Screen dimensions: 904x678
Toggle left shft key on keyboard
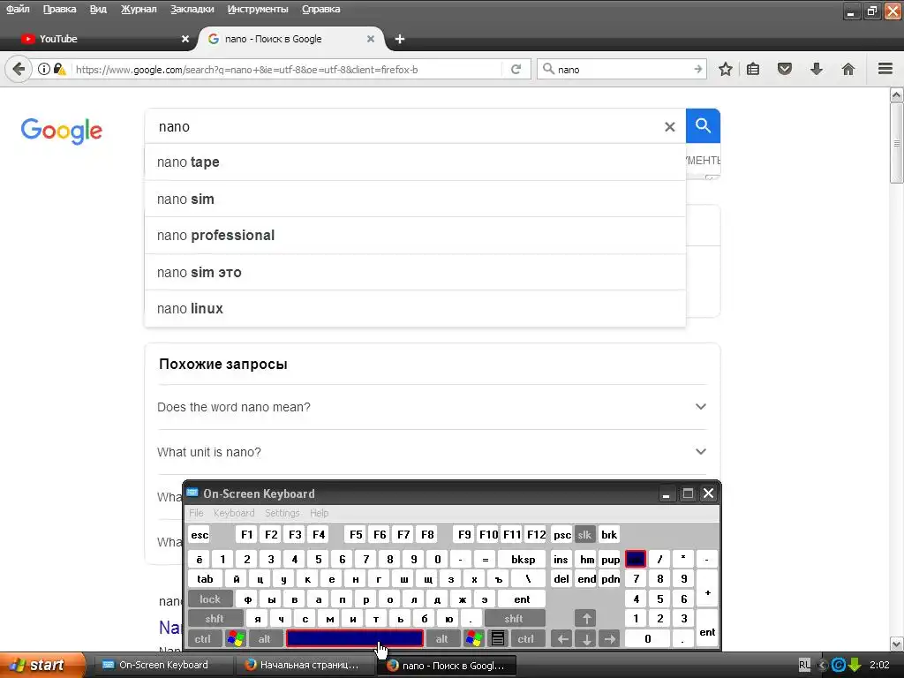point(215,619)
